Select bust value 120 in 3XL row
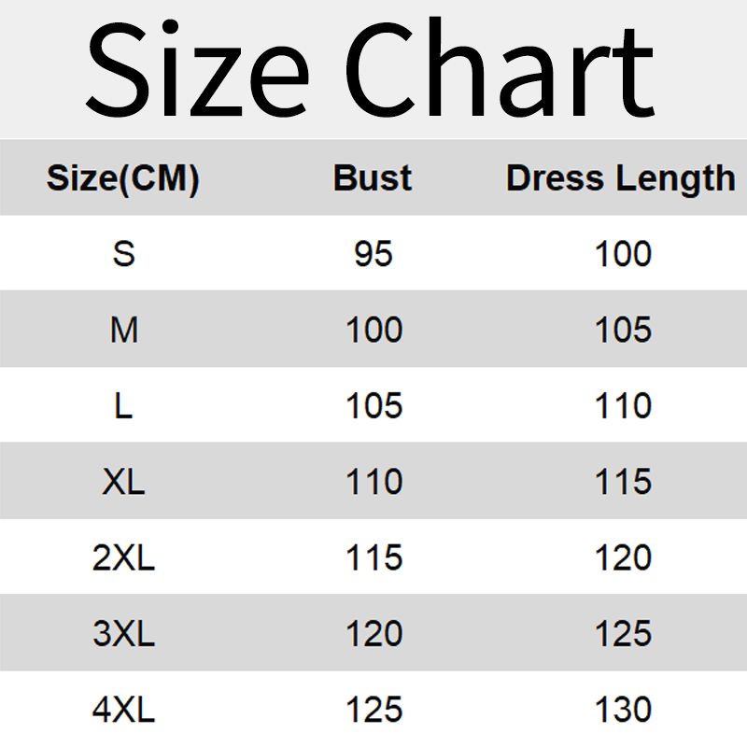 coord(373,634)
